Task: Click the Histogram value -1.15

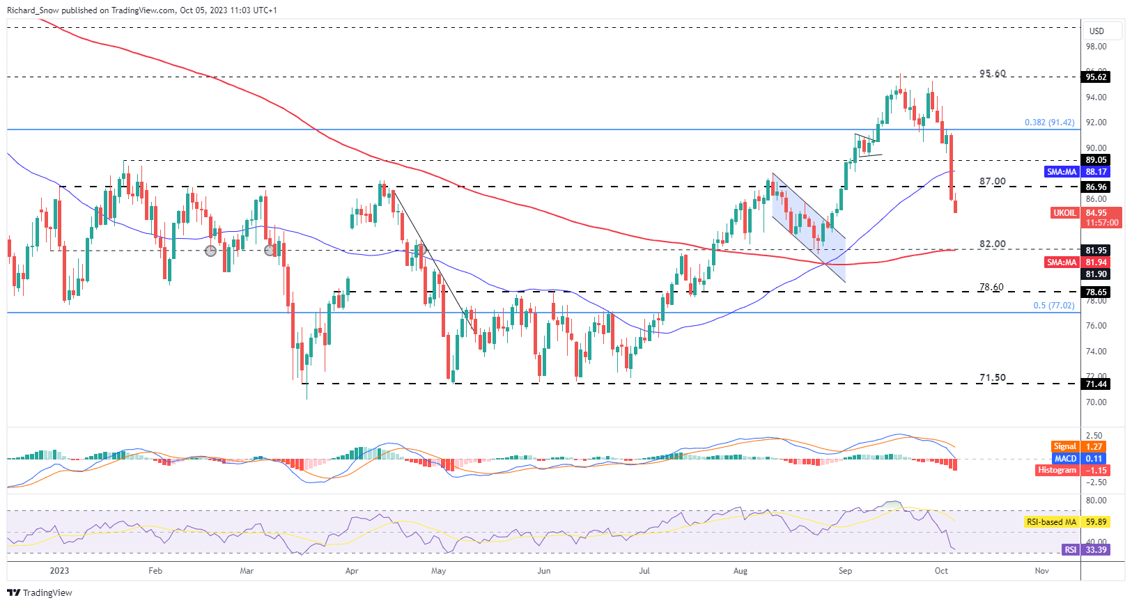Action: coord(1096,471)
